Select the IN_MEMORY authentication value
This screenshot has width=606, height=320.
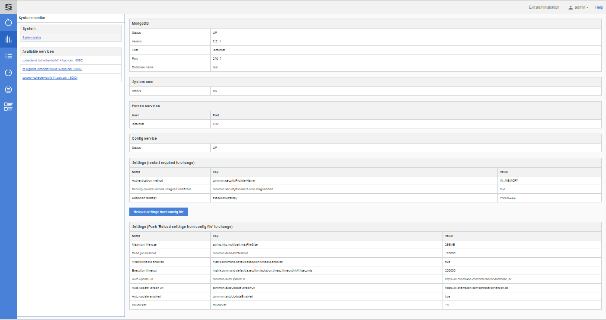[509, 180]
